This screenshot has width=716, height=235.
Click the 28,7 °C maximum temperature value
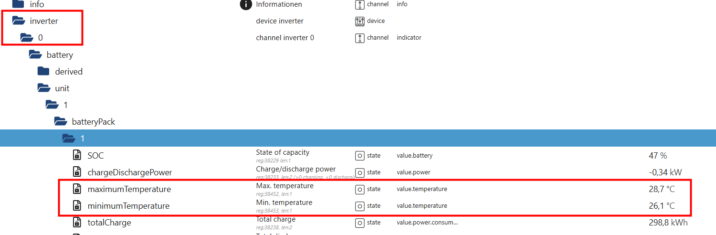[x=662, y=189]
